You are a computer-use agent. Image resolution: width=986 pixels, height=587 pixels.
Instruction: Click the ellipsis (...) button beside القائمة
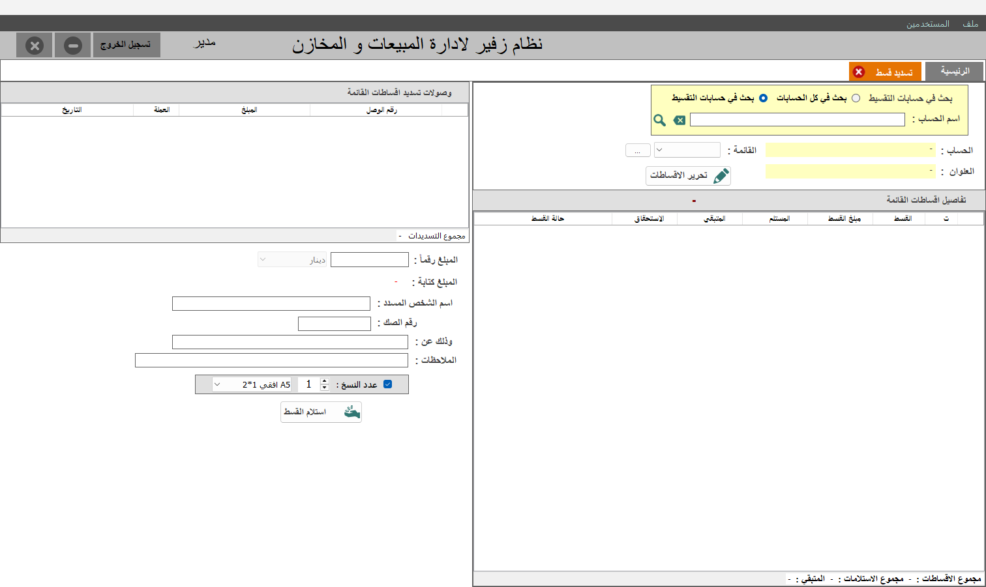tap(638, 150)
